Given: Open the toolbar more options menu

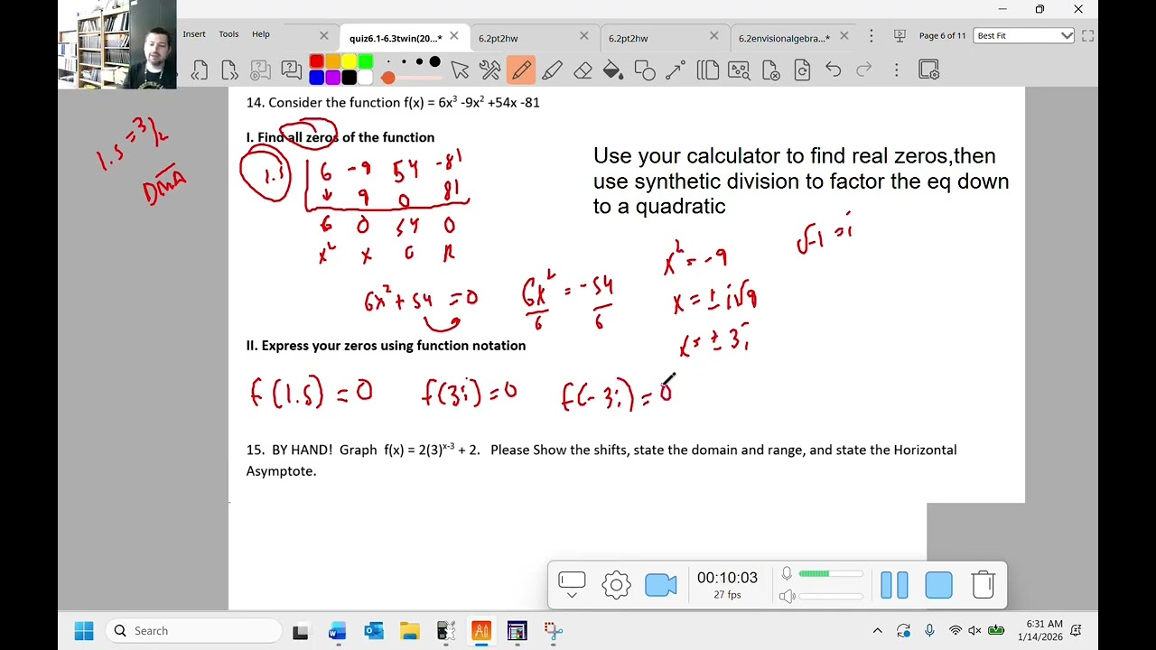Looking at the screenshot, I should (897, 70).
